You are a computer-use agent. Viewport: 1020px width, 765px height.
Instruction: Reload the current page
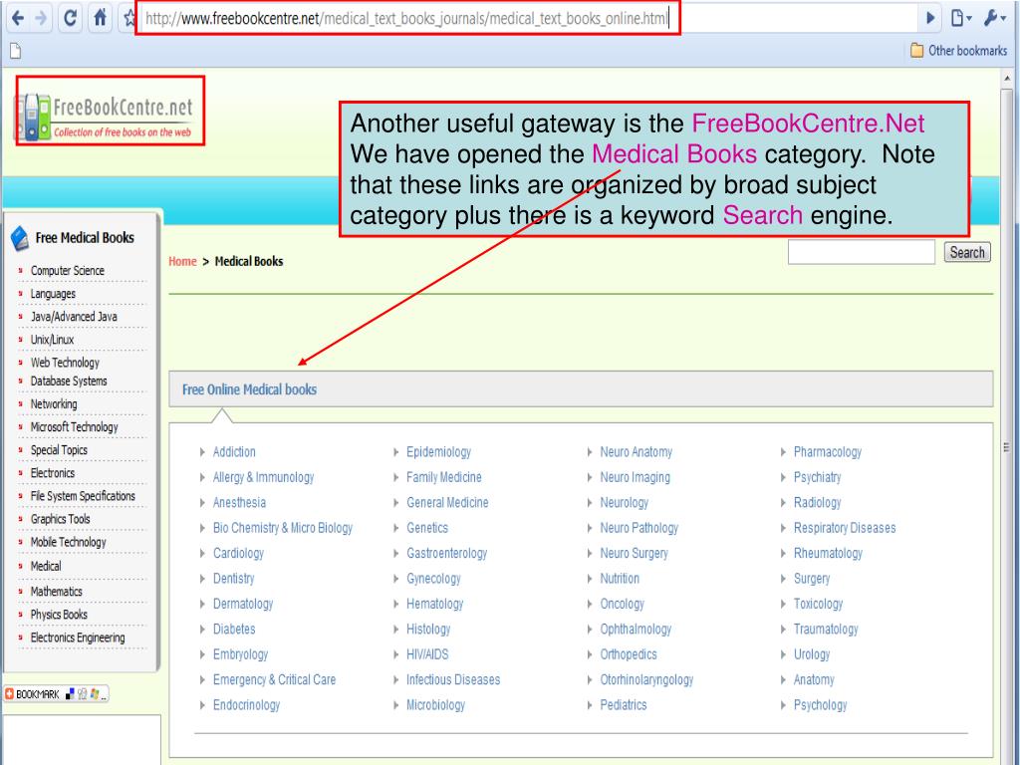(73, 17)
